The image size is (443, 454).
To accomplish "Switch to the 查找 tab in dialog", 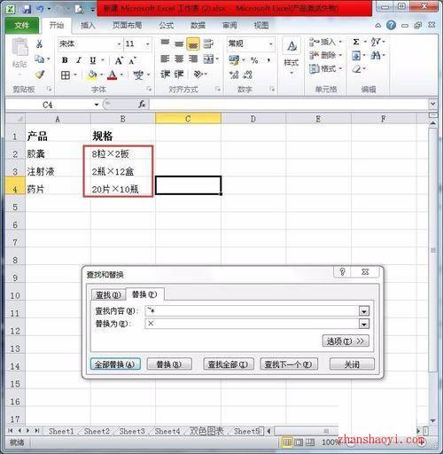I will pyautogui.click(x=108, y=294).
